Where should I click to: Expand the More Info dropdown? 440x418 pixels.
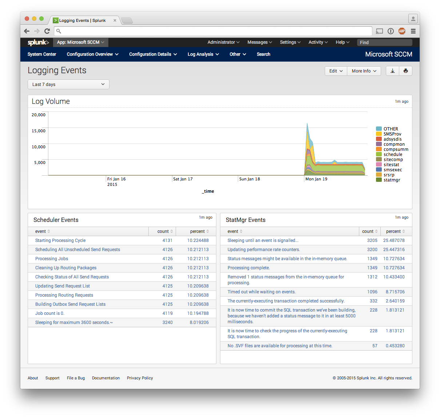click(364, 71)
